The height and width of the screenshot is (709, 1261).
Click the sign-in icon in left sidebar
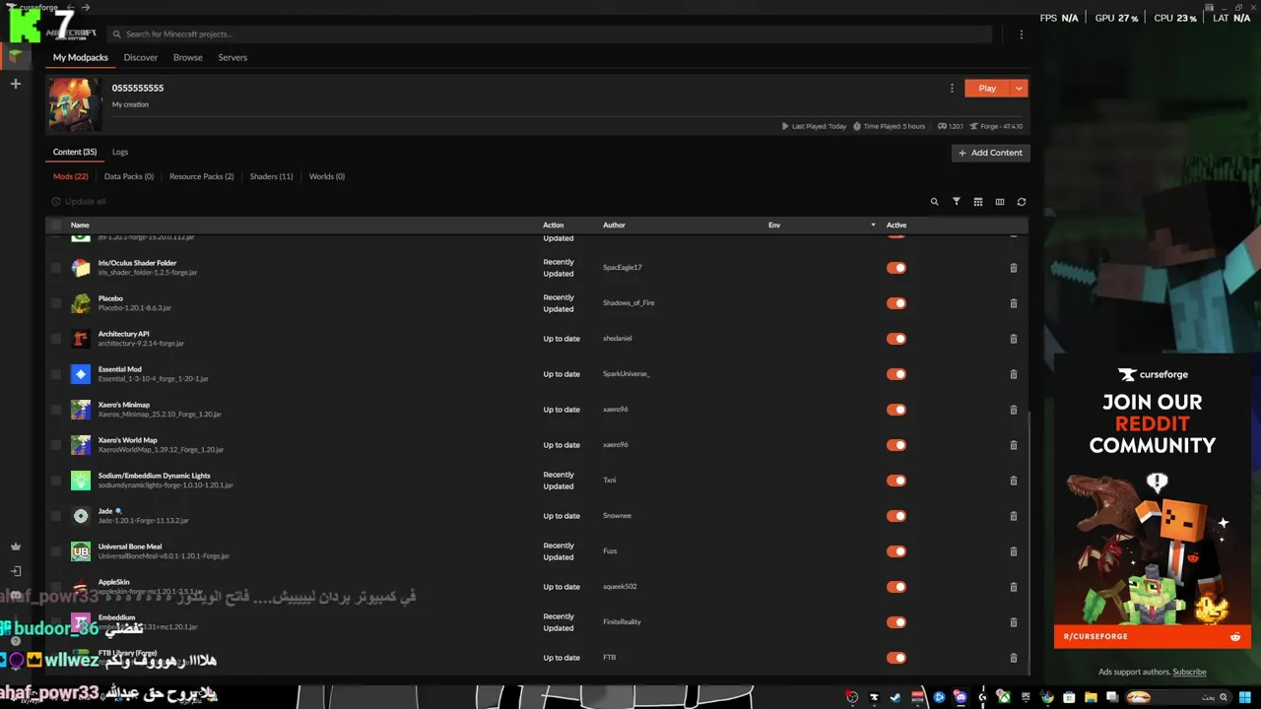[x=15, y=571]
